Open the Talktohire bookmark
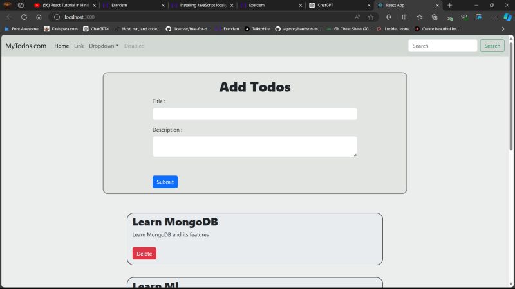The width and height of the screenshot is (515, 289). (x=257, y=29)
